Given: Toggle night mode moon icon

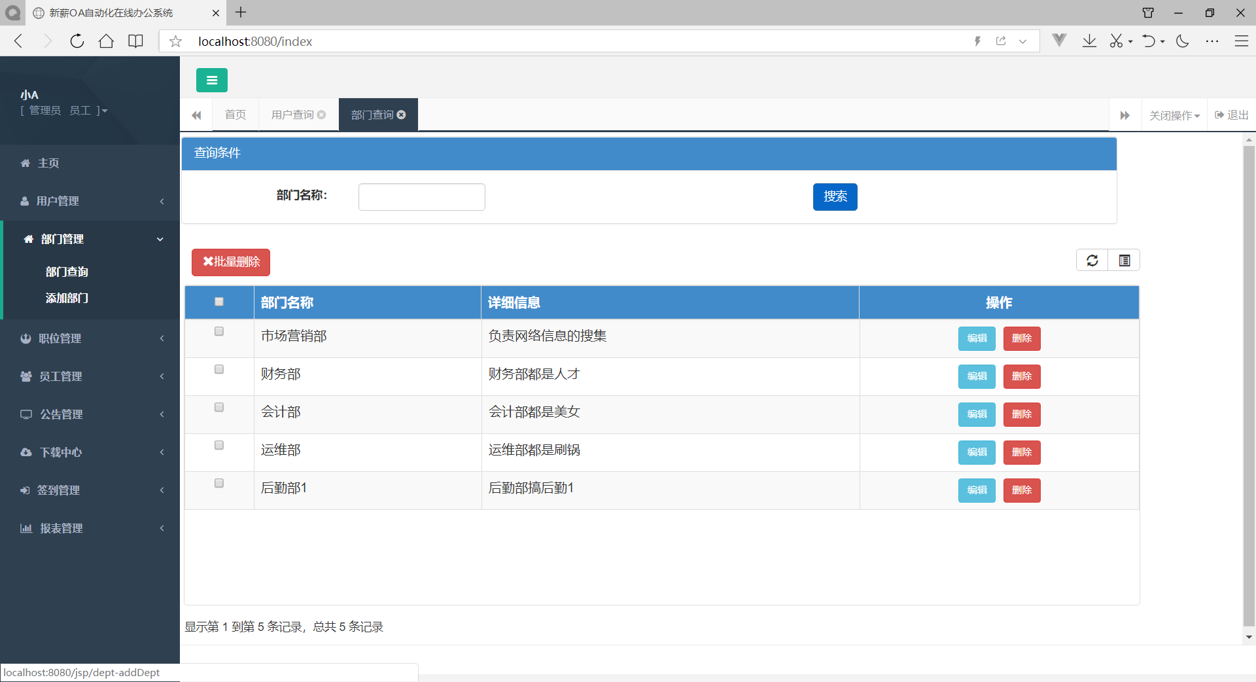Looking at the screenshot, I should [1182, 41].
